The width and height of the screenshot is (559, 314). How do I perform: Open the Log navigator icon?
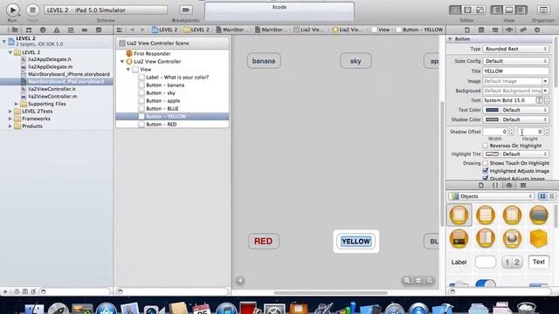click(x=99, y=30)
